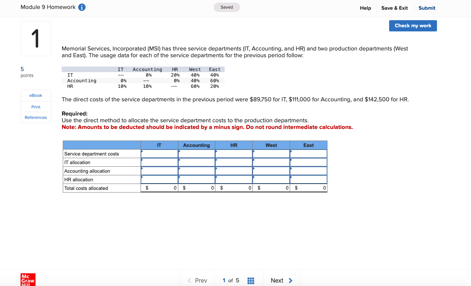Click the blue flag marker in the IT cost cell
The width and height of the screenshot is (471, 286).
142,151
